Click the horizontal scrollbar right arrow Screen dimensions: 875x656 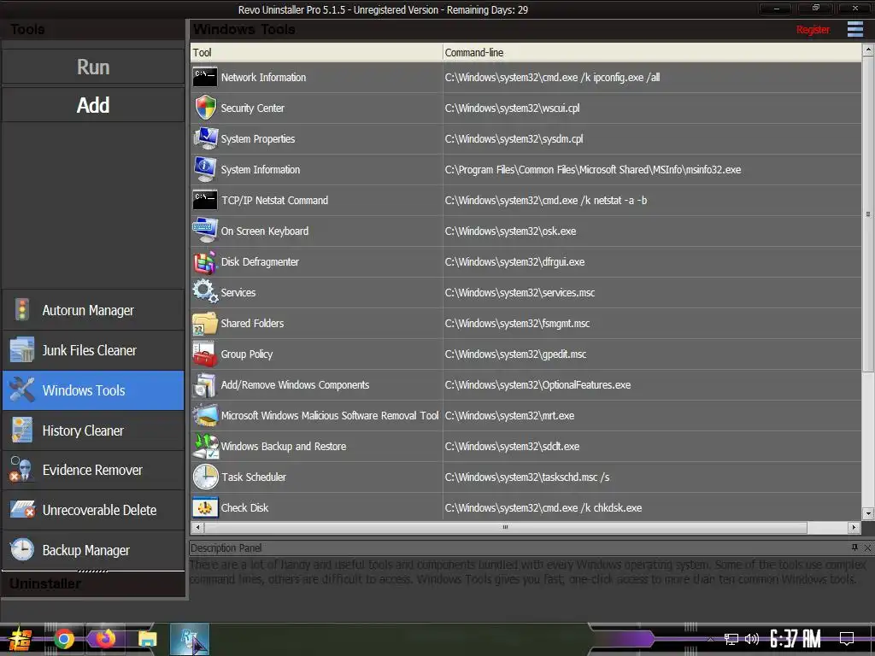(x=854, y=526)
